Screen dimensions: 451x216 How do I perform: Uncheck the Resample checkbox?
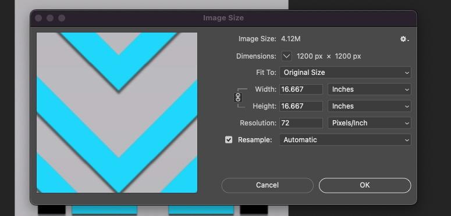[x=229, y=140]
